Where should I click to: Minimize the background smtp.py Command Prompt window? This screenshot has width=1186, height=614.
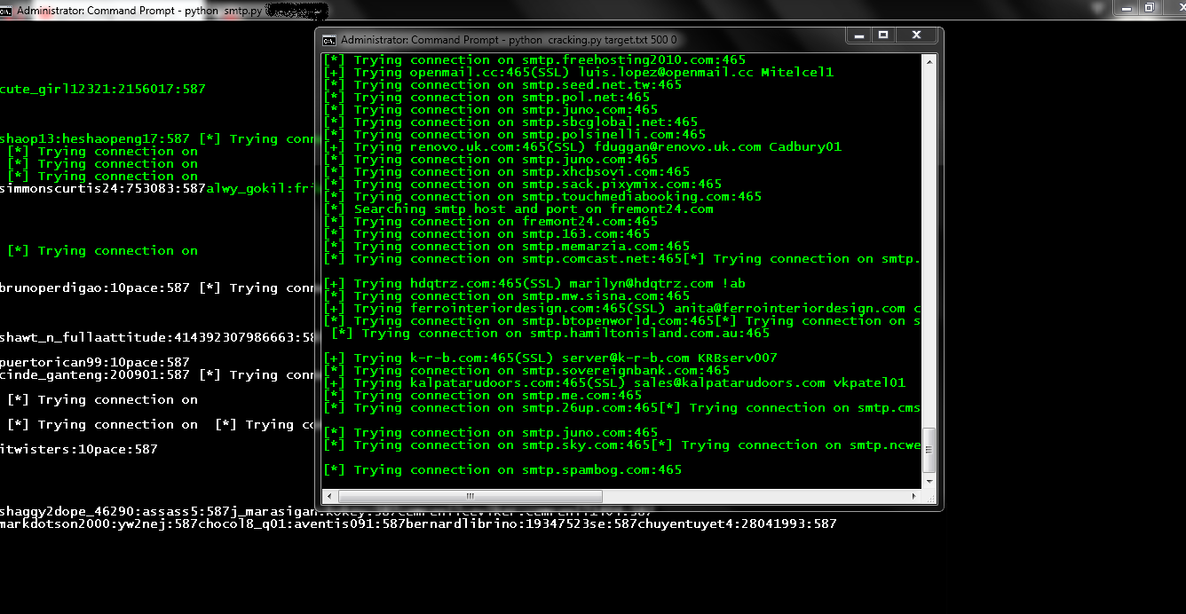(1126, 7)
